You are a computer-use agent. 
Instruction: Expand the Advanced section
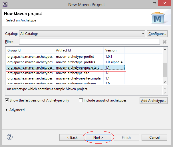point(7,110)
